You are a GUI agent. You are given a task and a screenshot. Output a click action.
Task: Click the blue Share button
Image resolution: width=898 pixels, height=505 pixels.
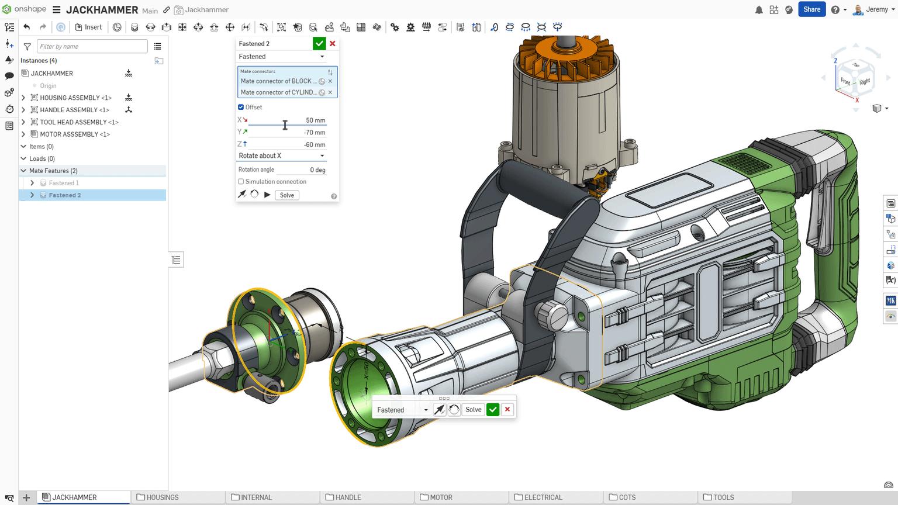coord(811,9)
